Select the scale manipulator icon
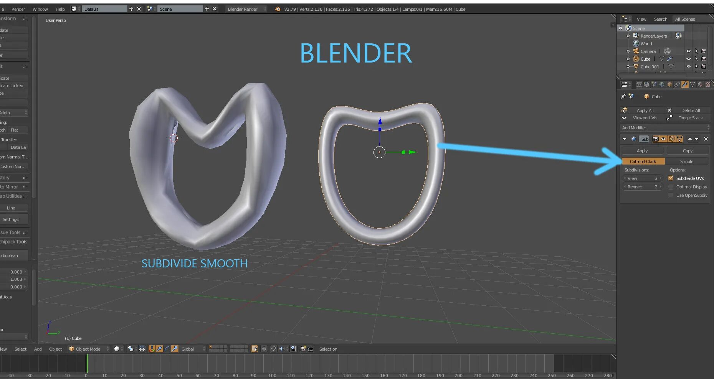 175,349
